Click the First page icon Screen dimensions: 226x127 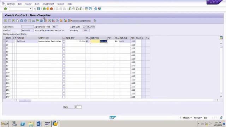pyautogui.click(x=70, y=9)
